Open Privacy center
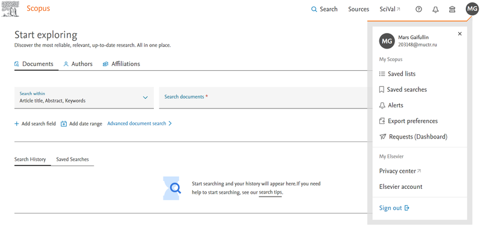 pyautogui.click(x=400, y=171)
